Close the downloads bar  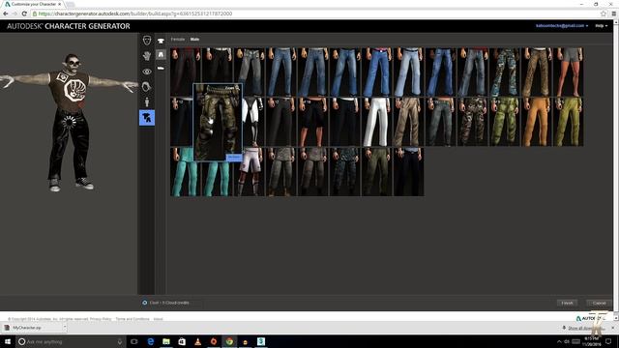click(x=613, y=328)
